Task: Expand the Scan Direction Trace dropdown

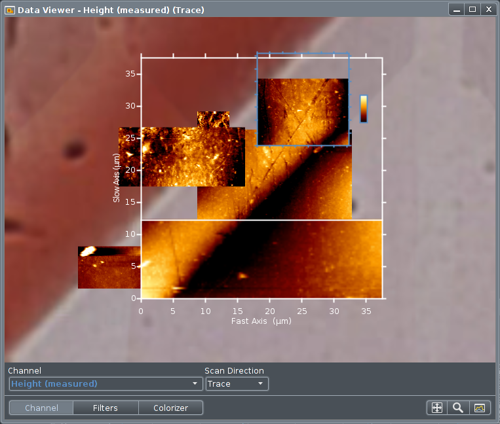Action: tap(237, 383)
